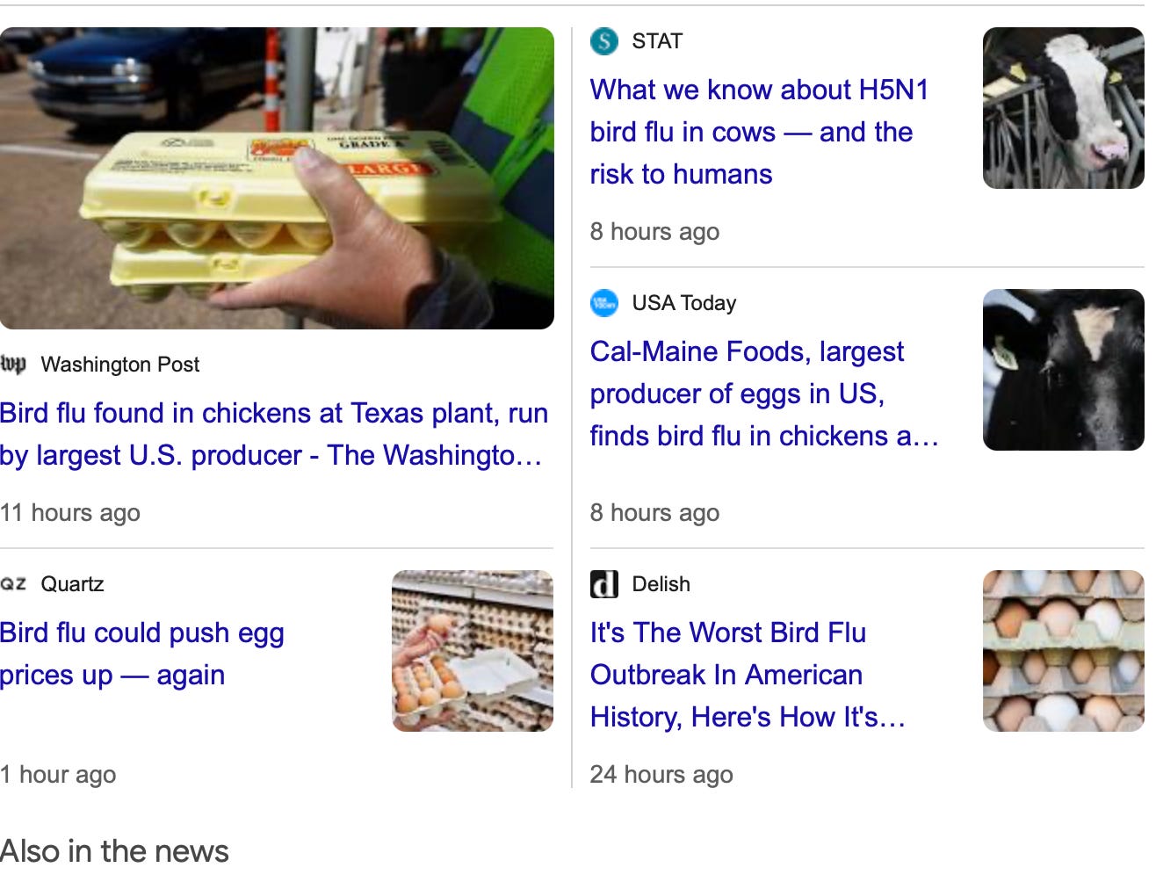1156x882 pixels.
Task: Read the egg prices up again article
Action: 142,654
